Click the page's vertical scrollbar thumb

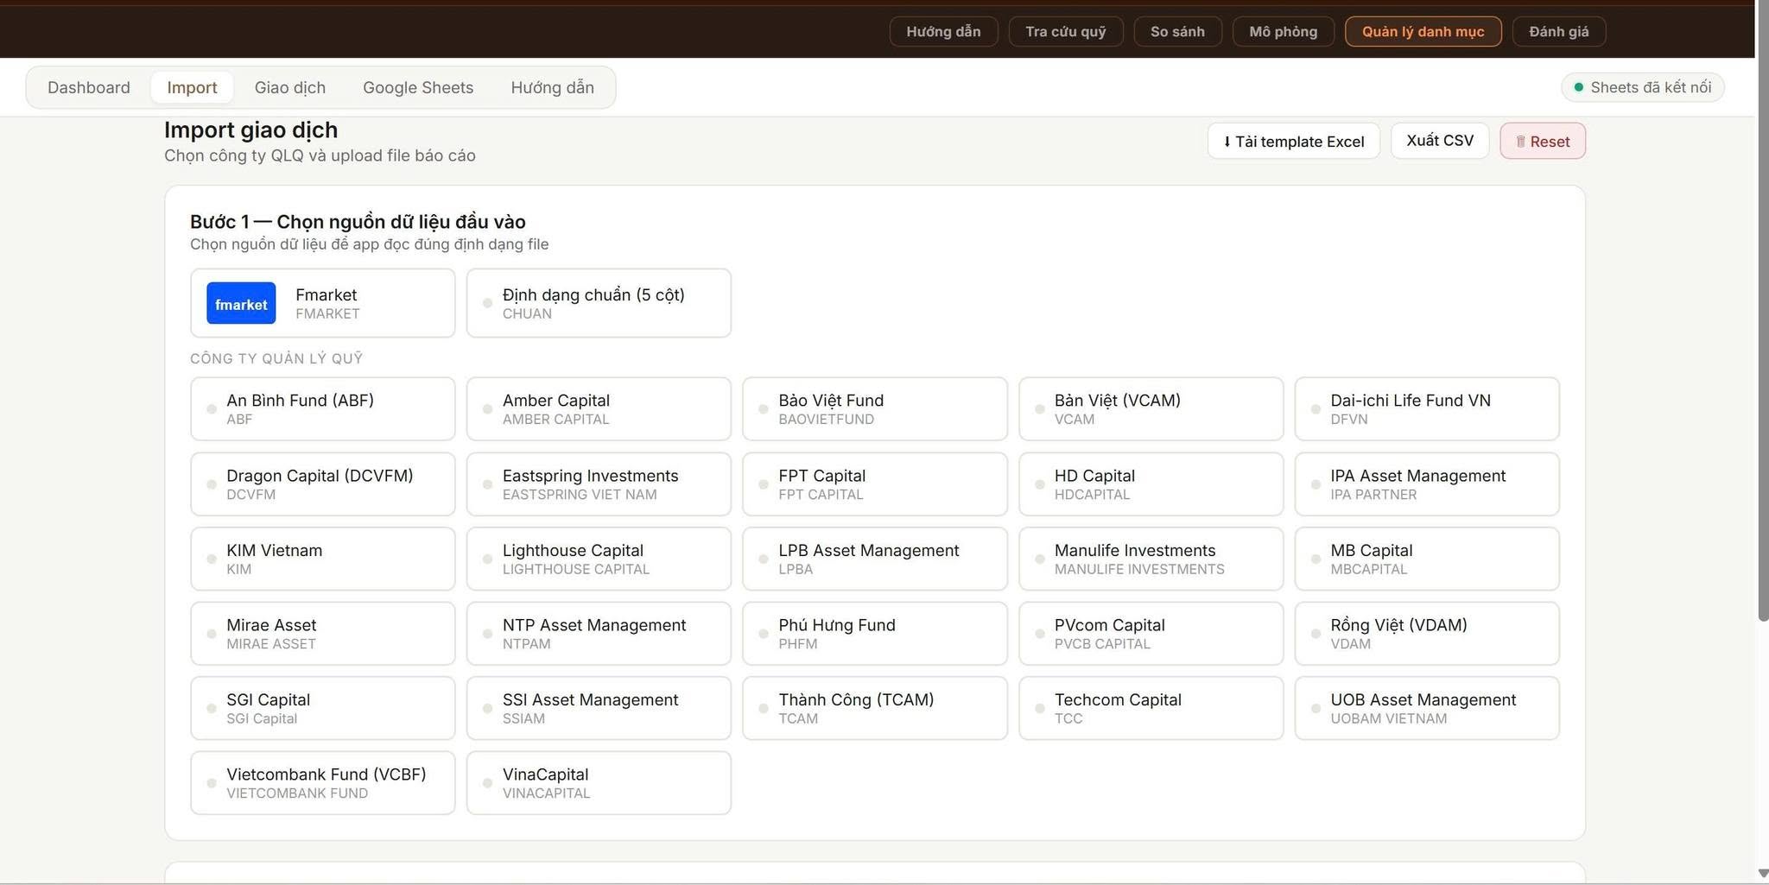coord(1763,311)
